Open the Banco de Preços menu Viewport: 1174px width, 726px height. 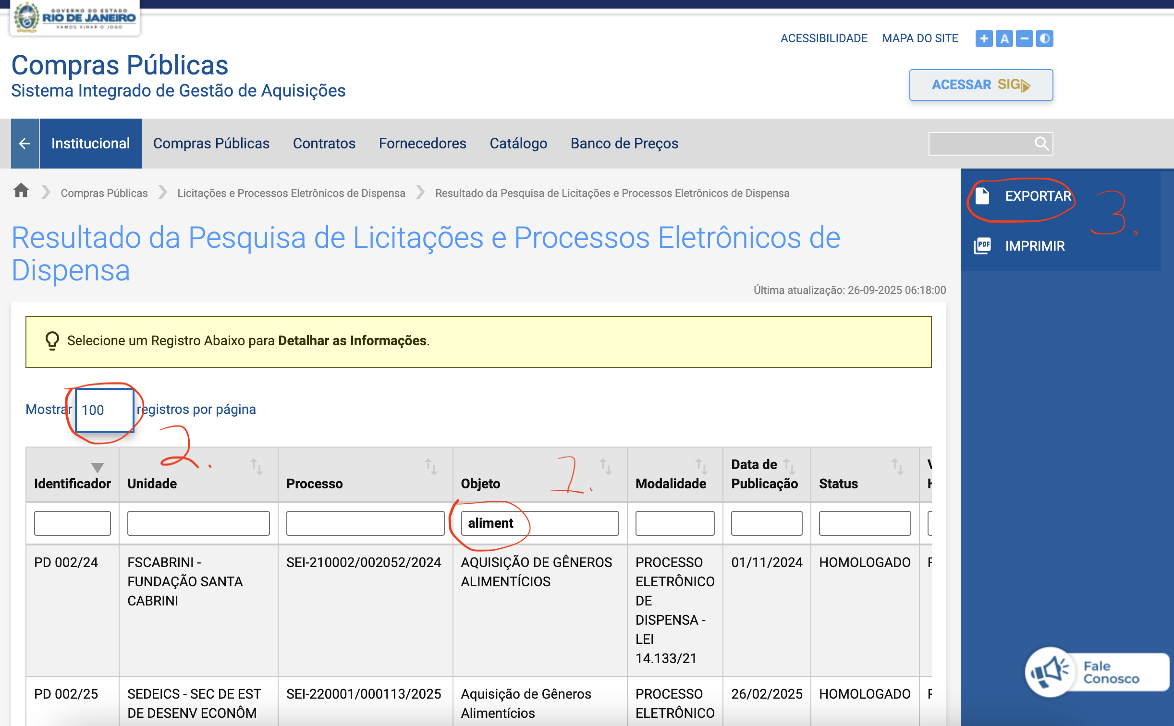click(624, 144)
